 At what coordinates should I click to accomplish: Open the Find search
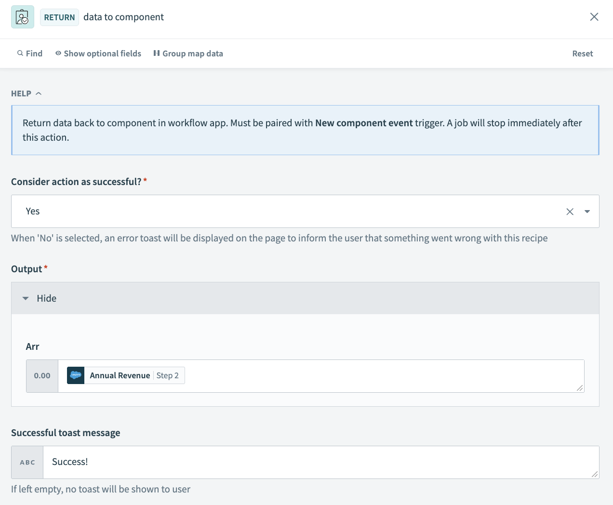tap(29, 53)
